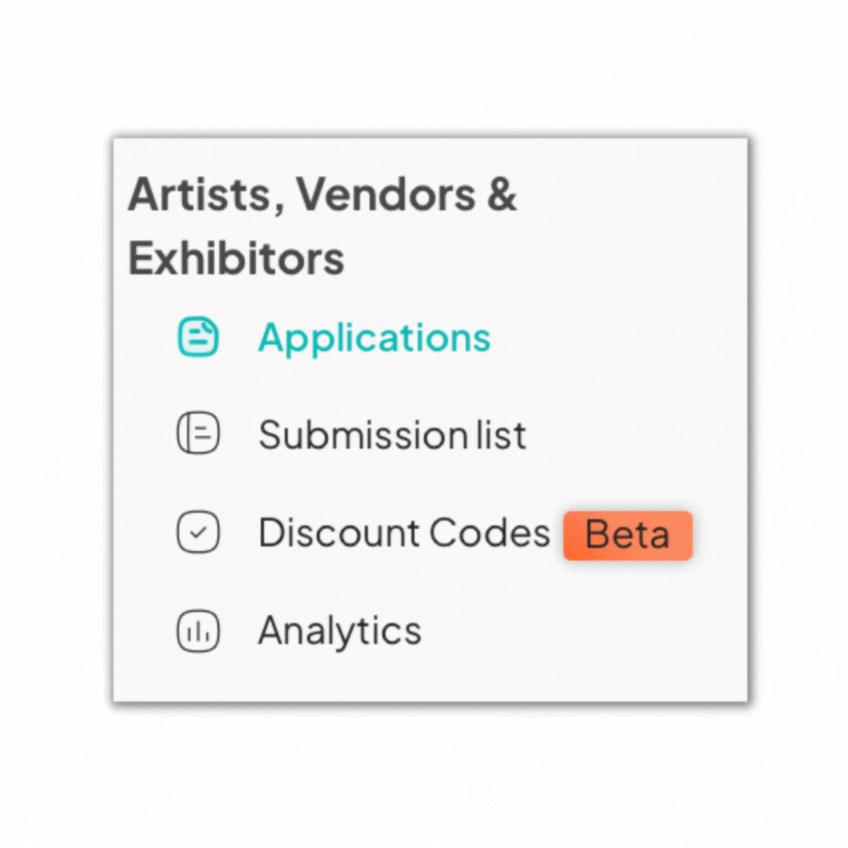
Task: Click the Analytics text label
Action: pyautogui.click(x=340, y=631)
